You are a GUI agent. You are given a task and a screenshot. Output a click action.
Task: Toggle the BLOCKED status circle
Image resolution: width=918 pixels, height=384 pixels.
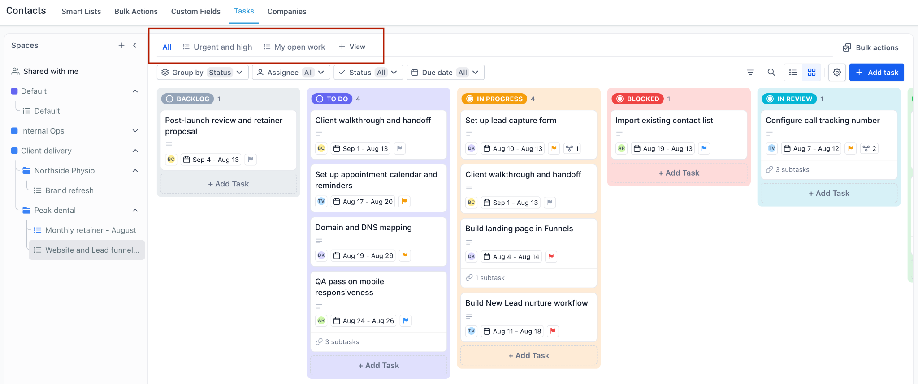[x=619, y=99]
